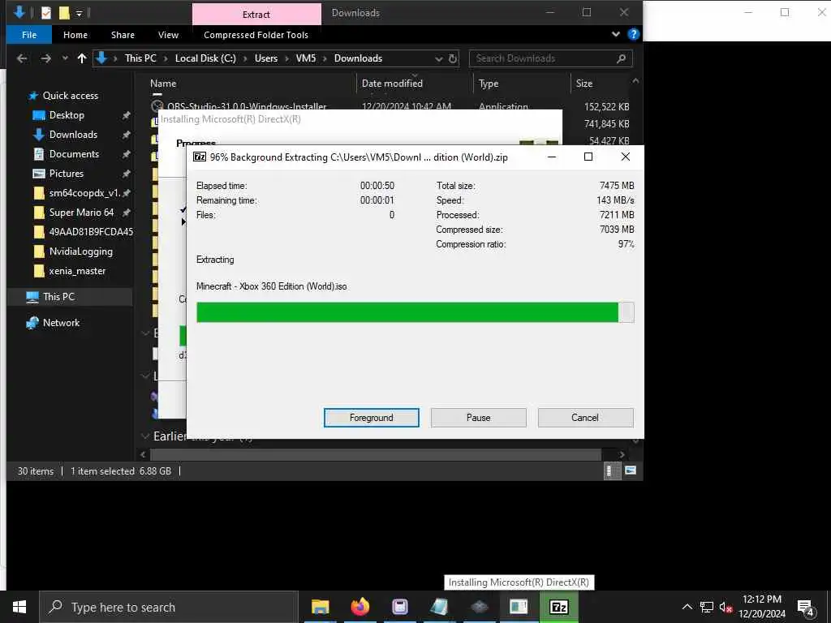Select the OBS-Studio installer file row
The width and height of the screenshot is (831, 623).
point(390,106)
